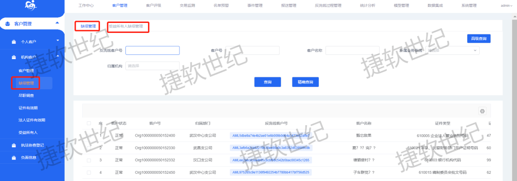
Task: Tick checkbox for row Org1000000050152400
Action: [89, 136]
